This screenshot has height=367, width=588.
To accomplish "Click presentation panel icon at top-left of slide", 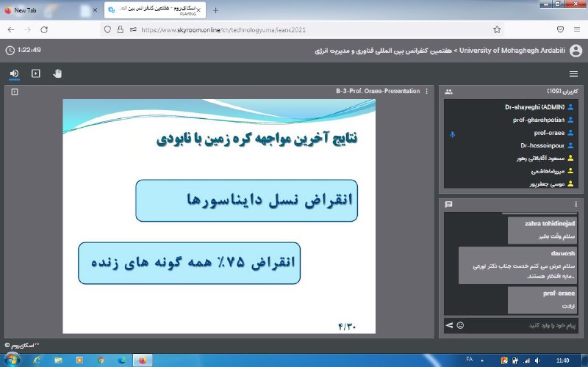I will [x=15, y=92].
